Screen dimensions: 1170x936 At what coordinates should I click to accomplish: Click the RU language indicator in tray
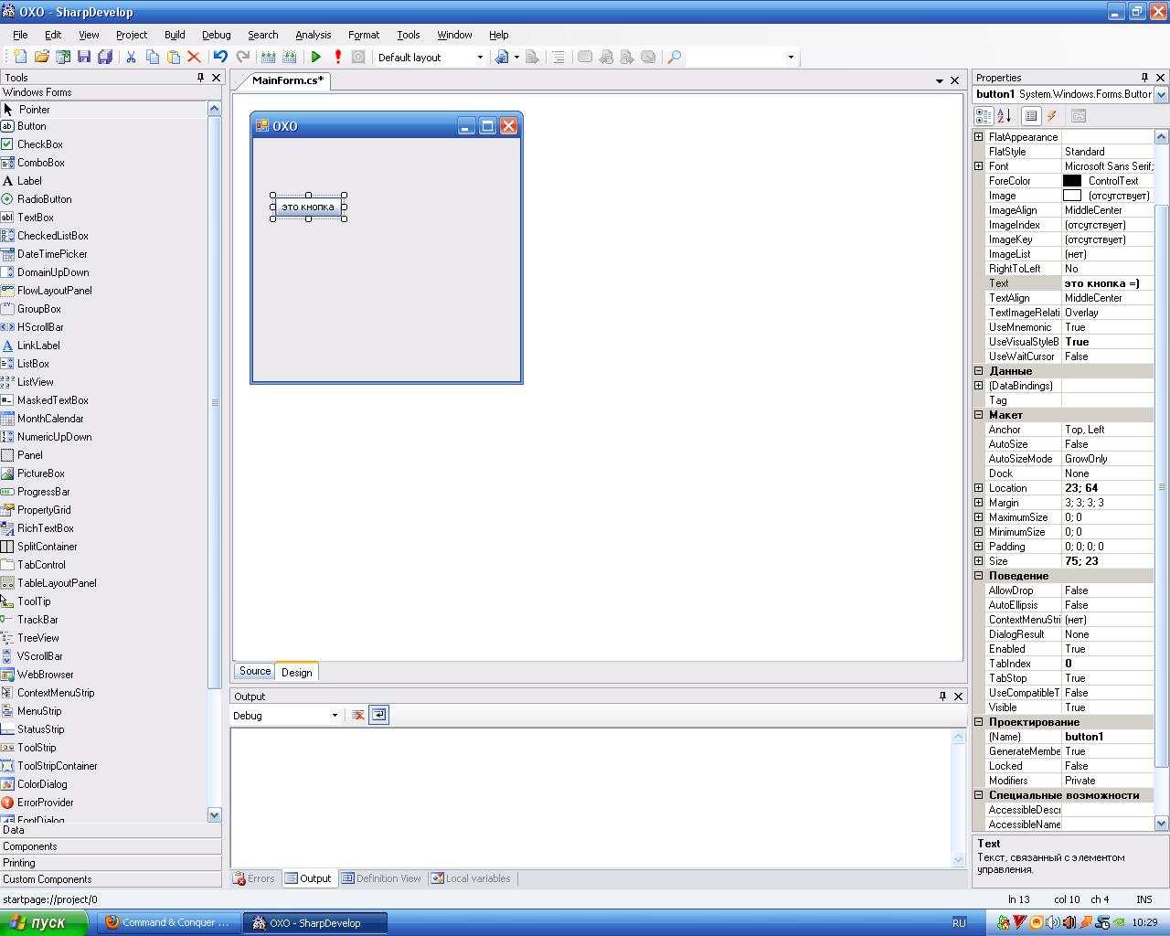[959, 923]
